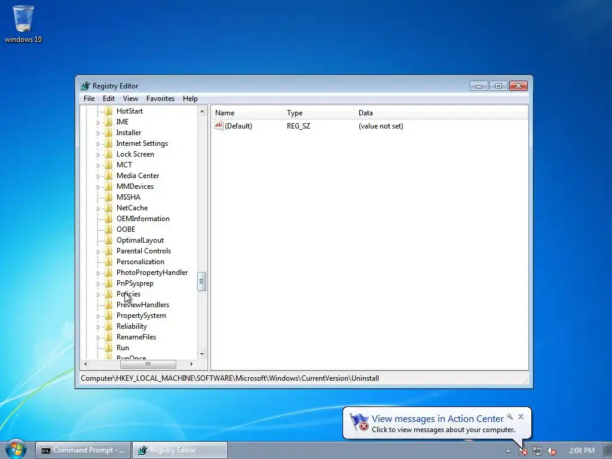Viewport: 612px width, 459px height.
Task: Click the Personalization folder icon
Action: 109,262
